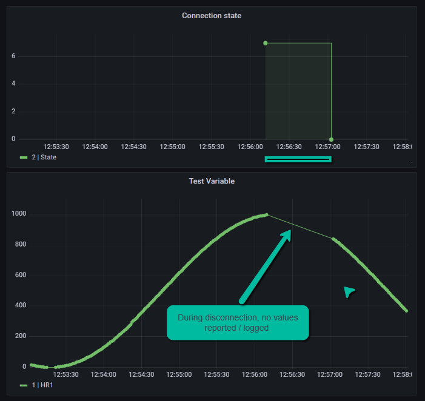The width and height of the screenshot is (425, 401).
Task: Click the HR1 curve end point at right edge
Action: (x=406, y=310)
